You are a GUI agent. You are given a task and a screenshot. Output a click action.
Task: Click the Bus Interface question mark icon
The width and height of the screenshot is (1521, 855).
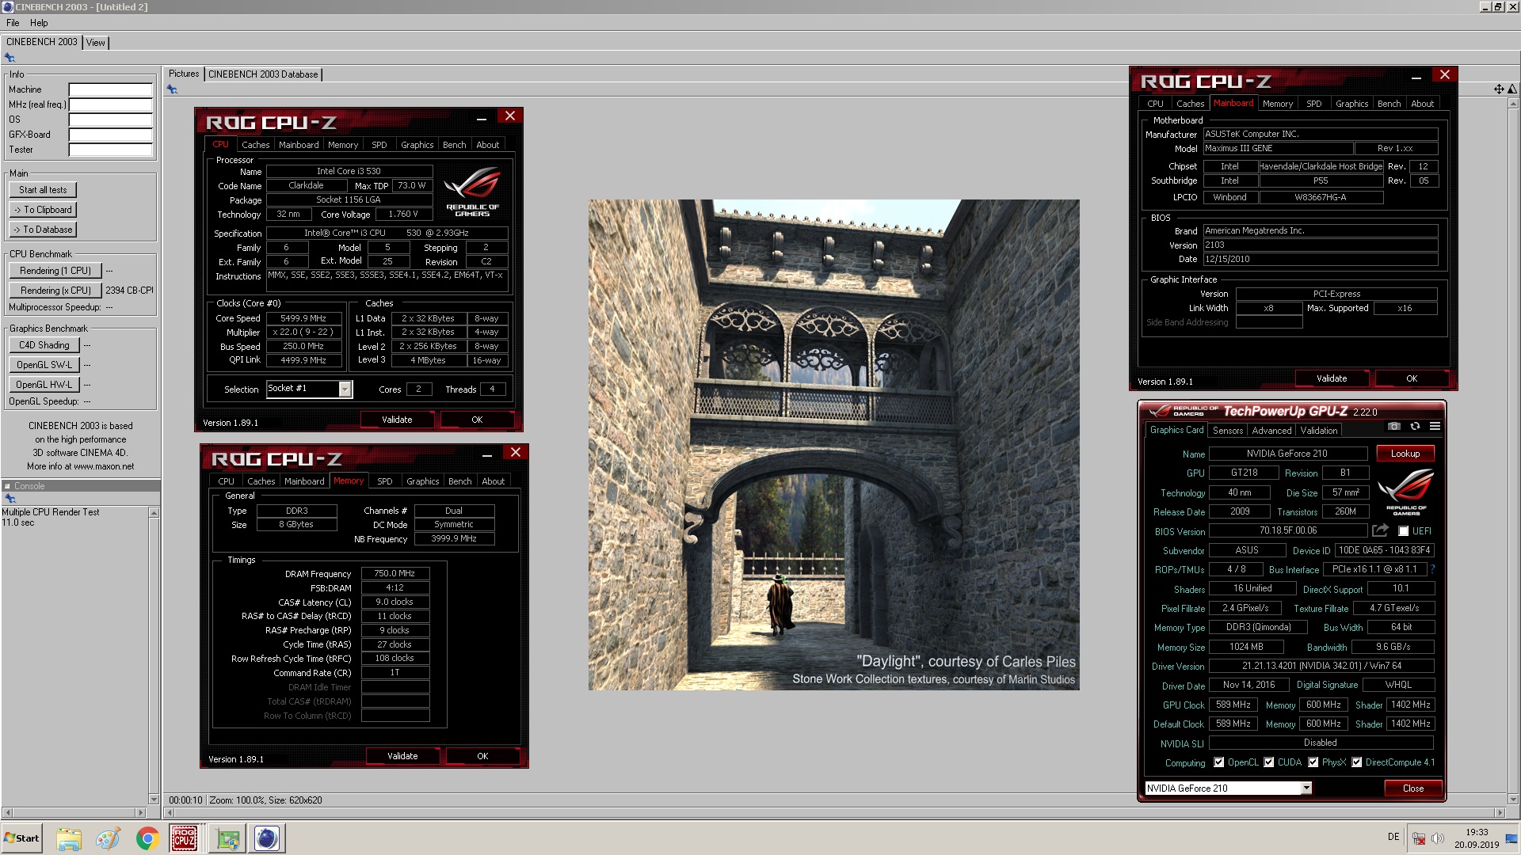pyautogui.click(x=1432, y=569)
